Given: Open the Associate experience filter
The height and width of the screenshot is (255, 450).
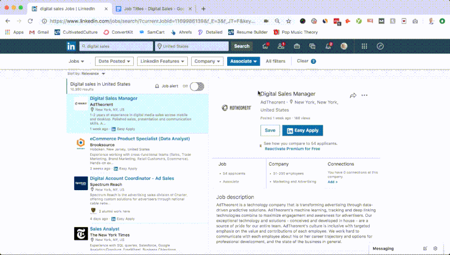Looking at the screenshot, I should pyautogui.click(x=244, y=61).
